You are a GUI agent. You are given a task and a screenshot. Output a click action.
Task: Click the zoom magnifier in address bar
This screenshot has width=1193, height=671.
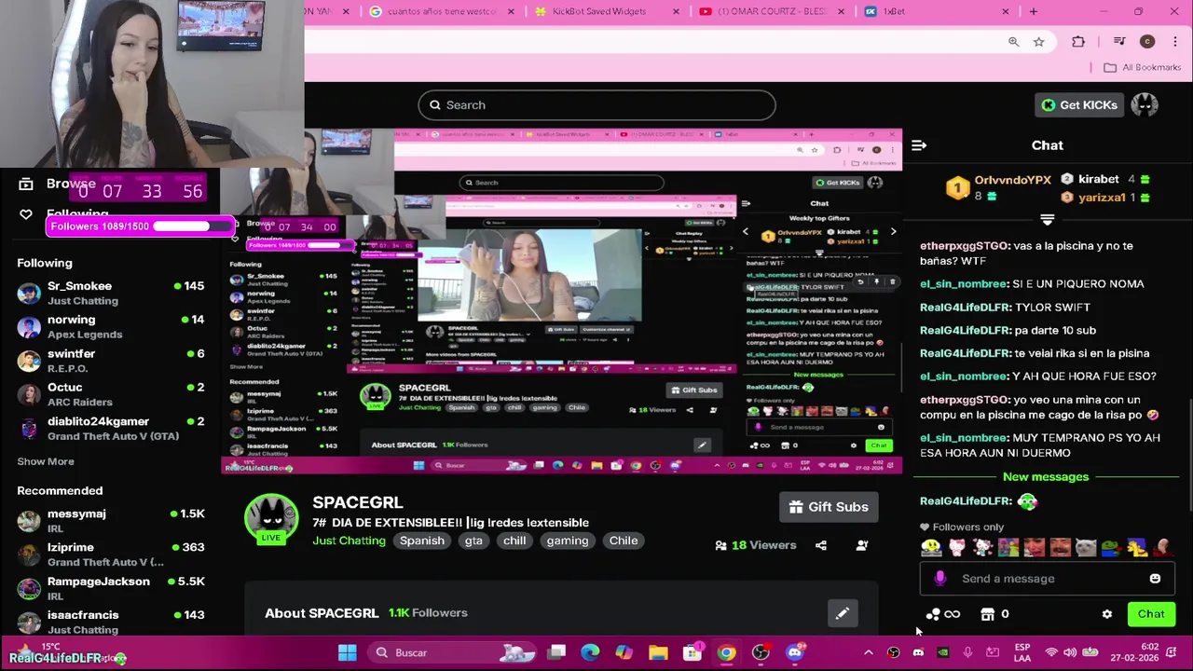[1013, 42]
